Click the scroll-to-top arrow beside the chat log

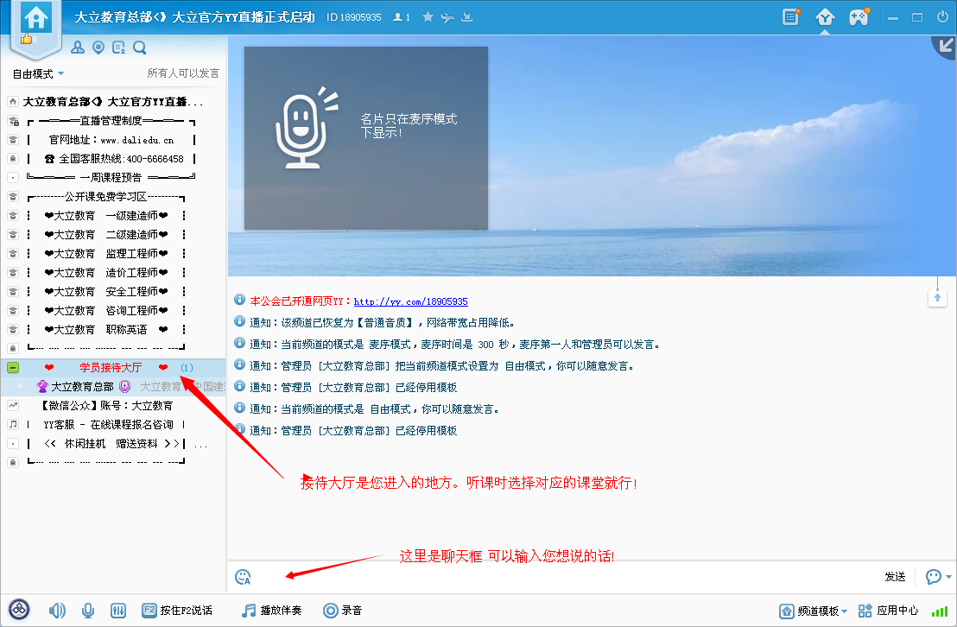tap(937, 297)
